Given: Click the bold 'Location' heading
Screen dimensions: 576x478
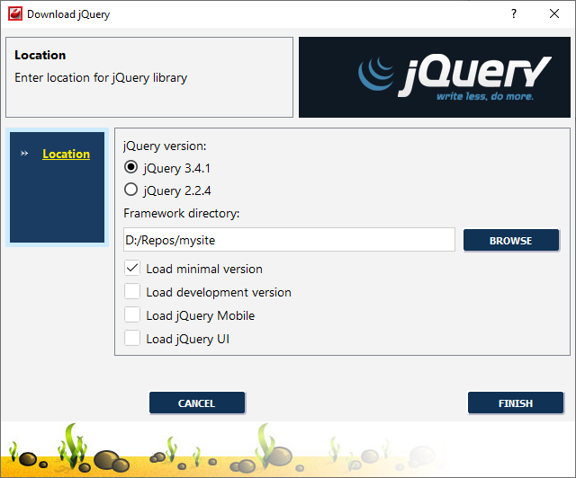Looking at the screenshot, I should 40,55.
